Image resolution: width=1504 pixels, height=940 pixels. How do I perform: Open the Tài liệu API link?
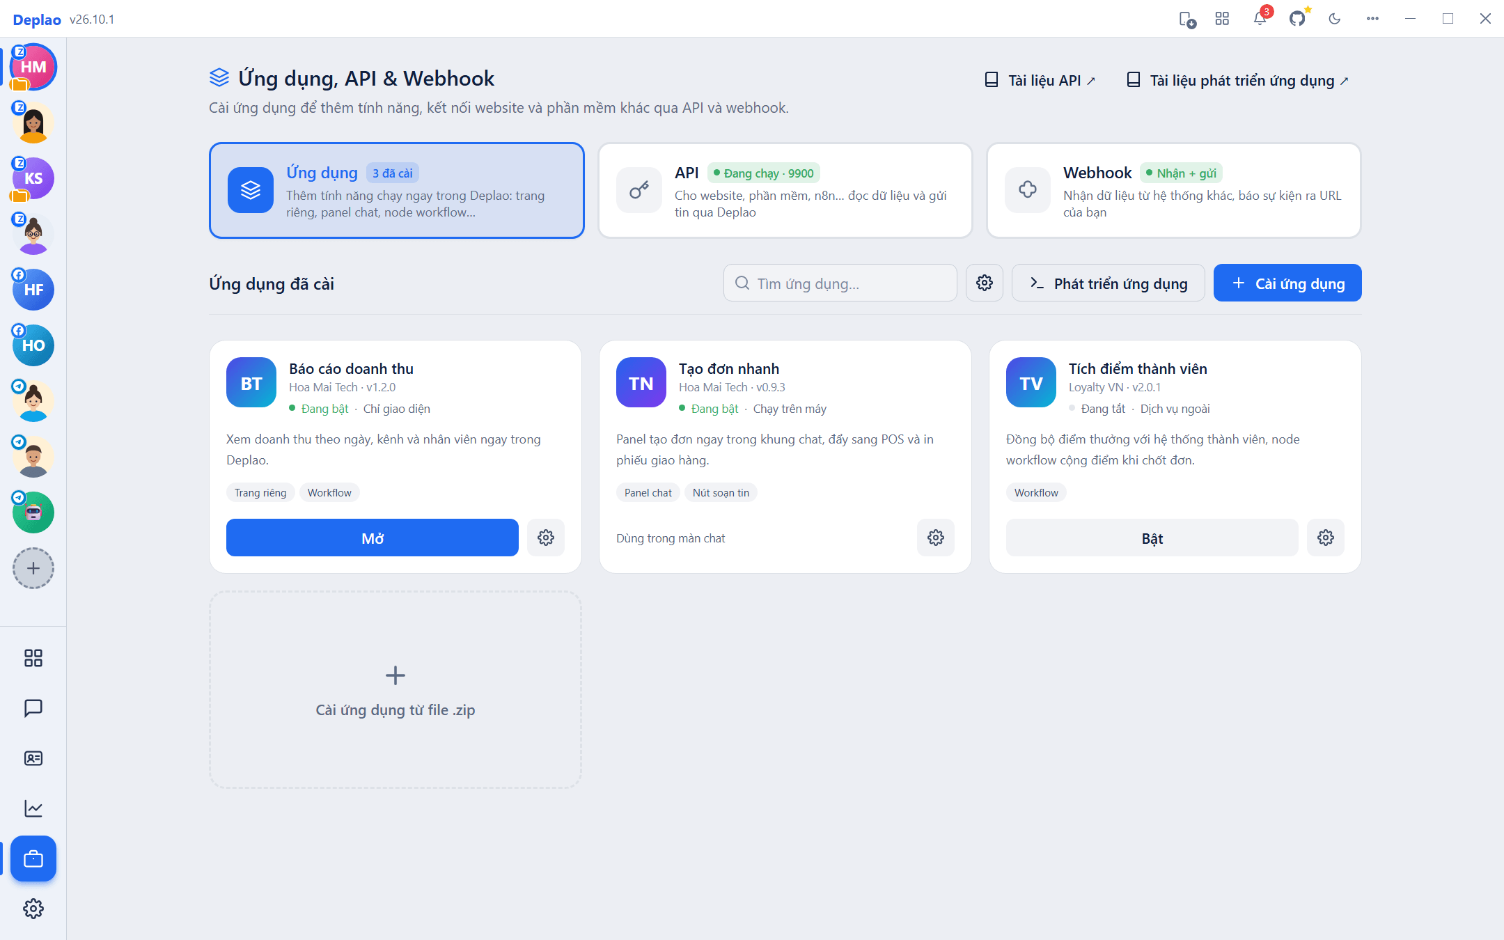pos(1040,81)
